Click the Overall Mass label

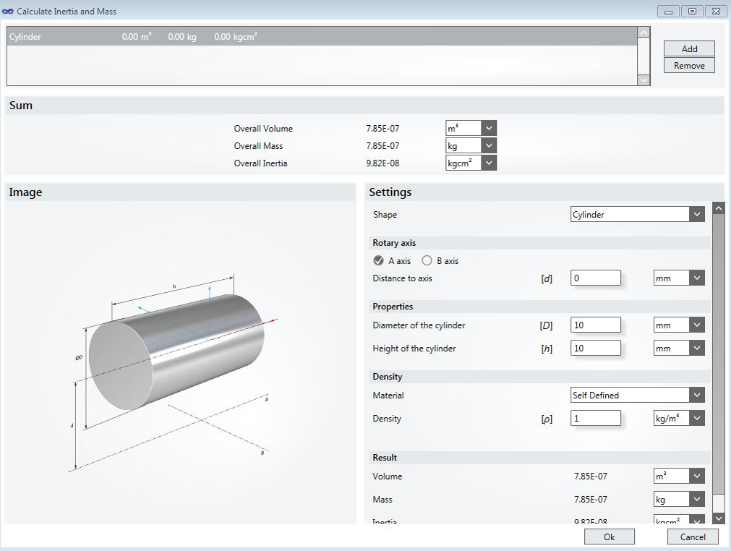coord(258,146)
